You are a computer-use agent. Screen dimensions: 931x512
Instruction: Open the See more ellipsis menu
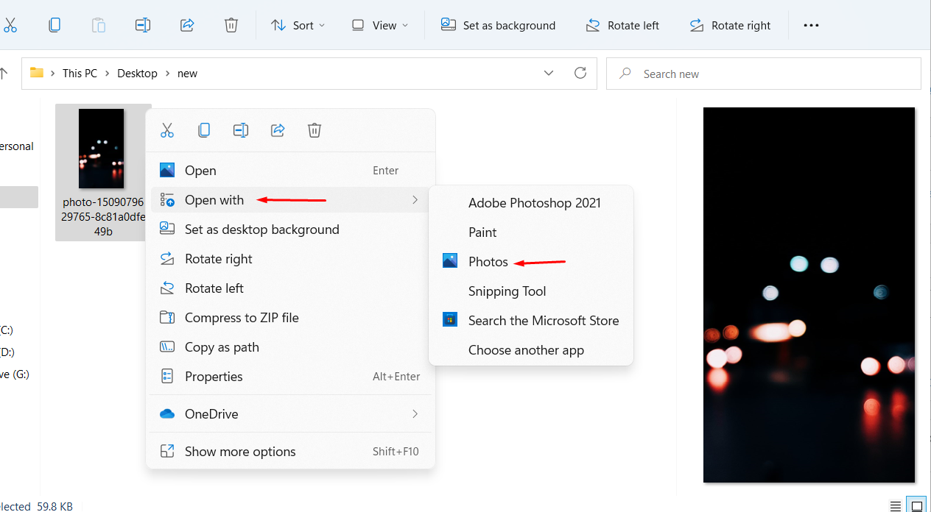811,25
